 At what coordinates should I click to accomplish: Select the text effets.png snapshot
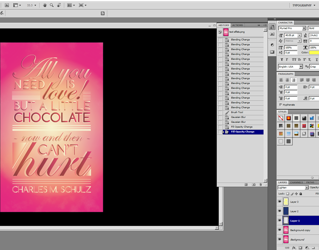point(240,32)
